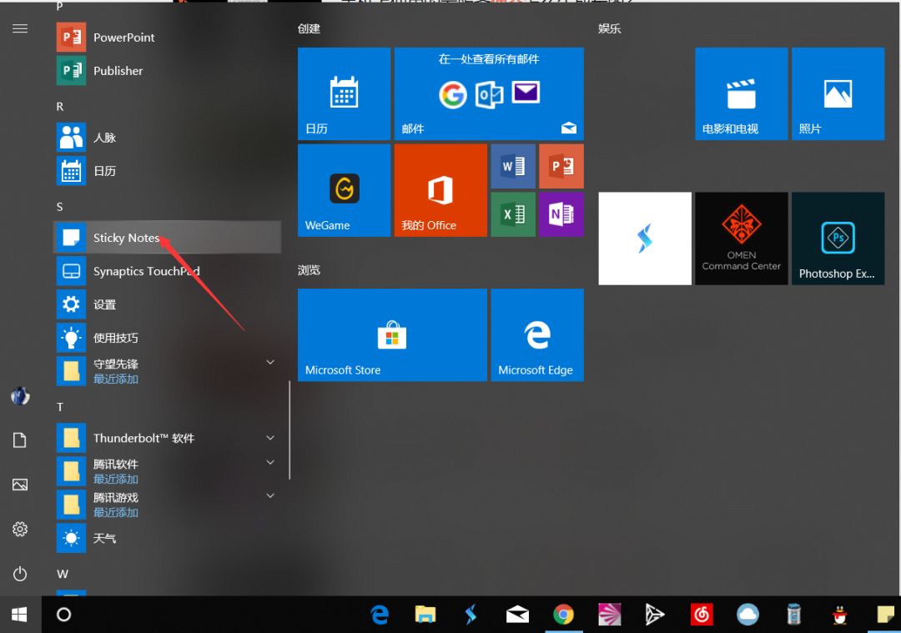Click the 娱乐 tile group heading

click(610, 28)
